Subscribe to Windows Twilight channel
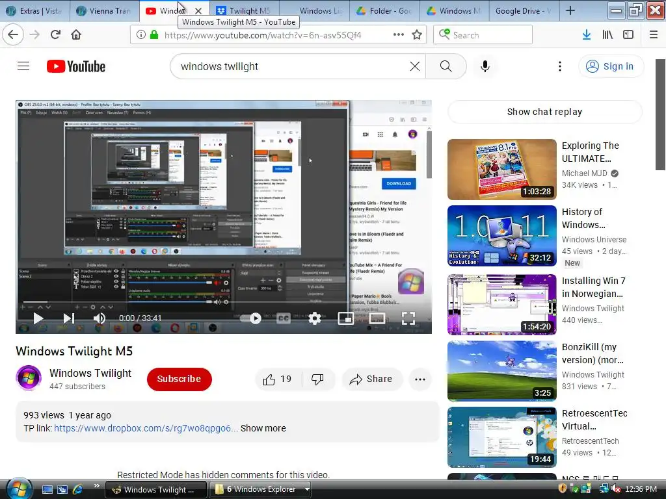Image resolution: width=666 pixels, height=499 pixels. coord(180,379)
